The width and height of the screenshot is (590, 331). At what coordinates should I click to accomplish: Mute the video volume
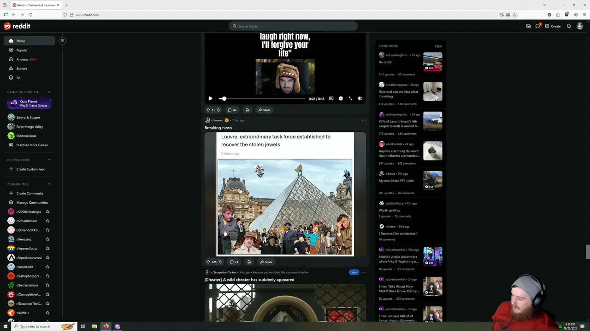coord(360,98)
